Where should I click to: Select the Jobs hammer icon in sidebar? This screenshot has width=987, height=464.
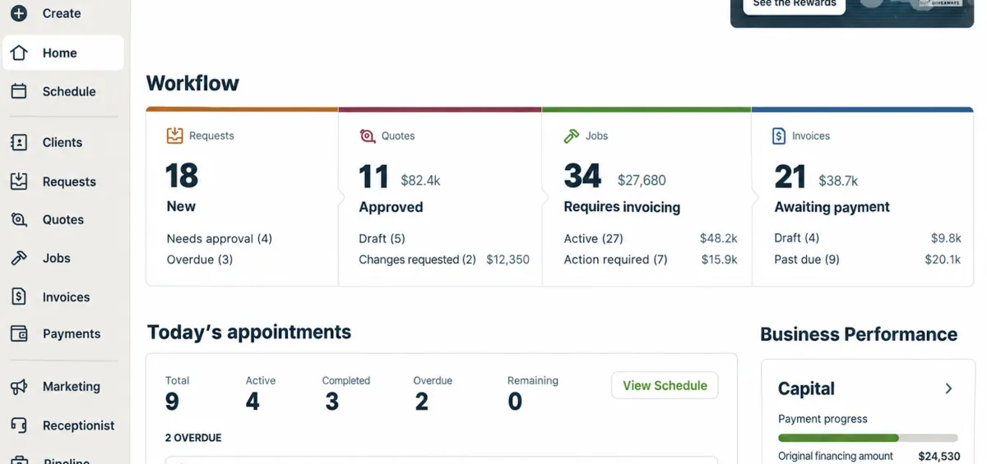[19, 258]
